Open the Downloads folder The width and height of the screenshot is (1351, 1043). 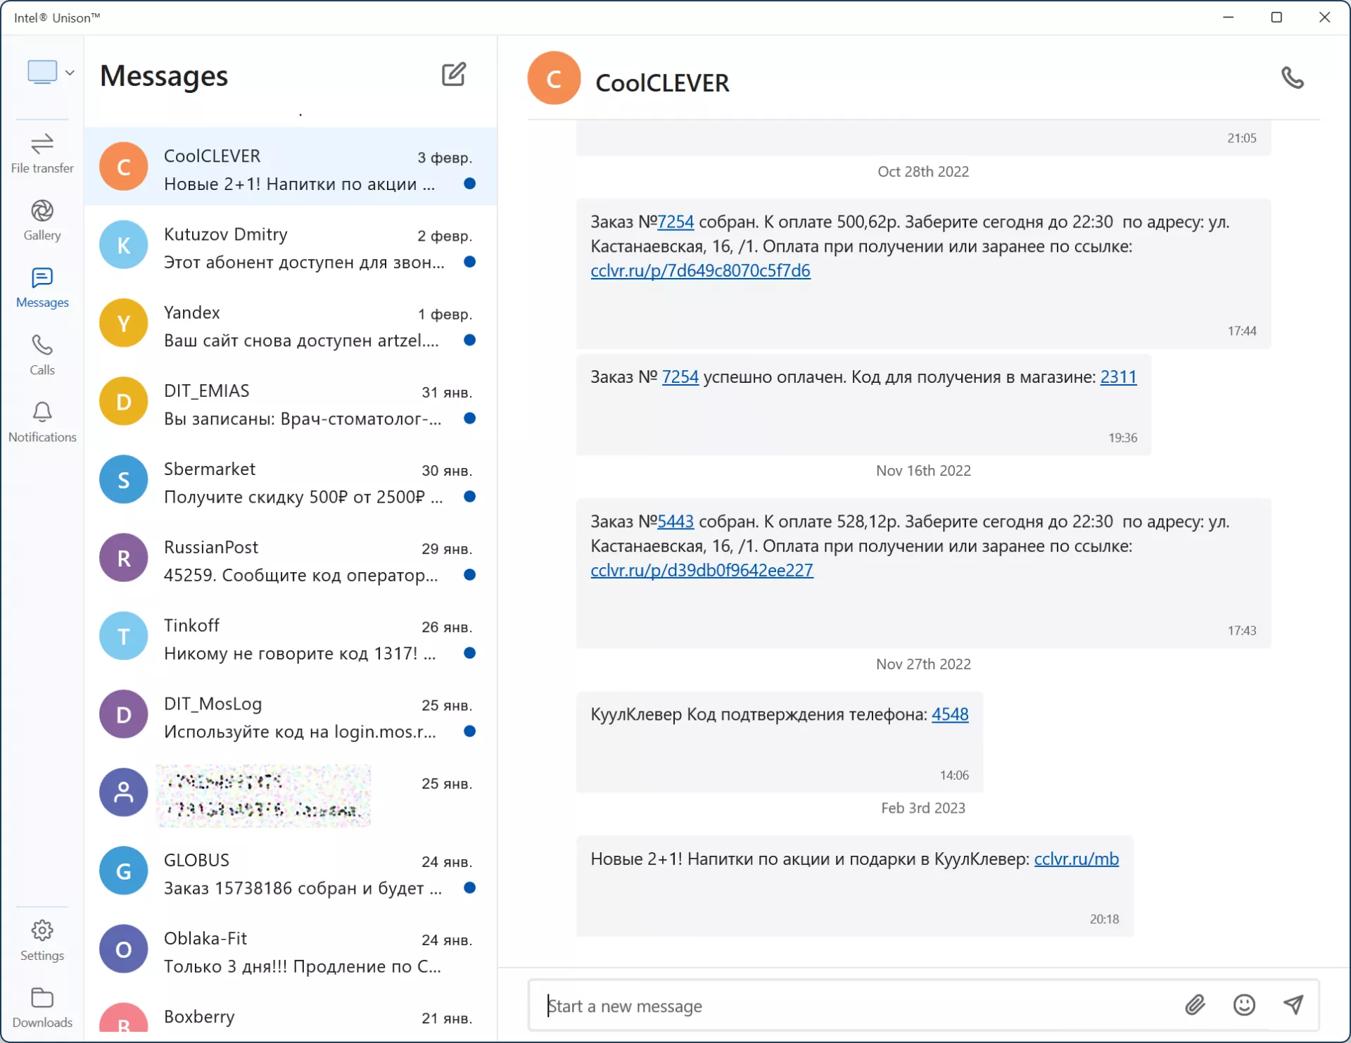[42, 1008]
